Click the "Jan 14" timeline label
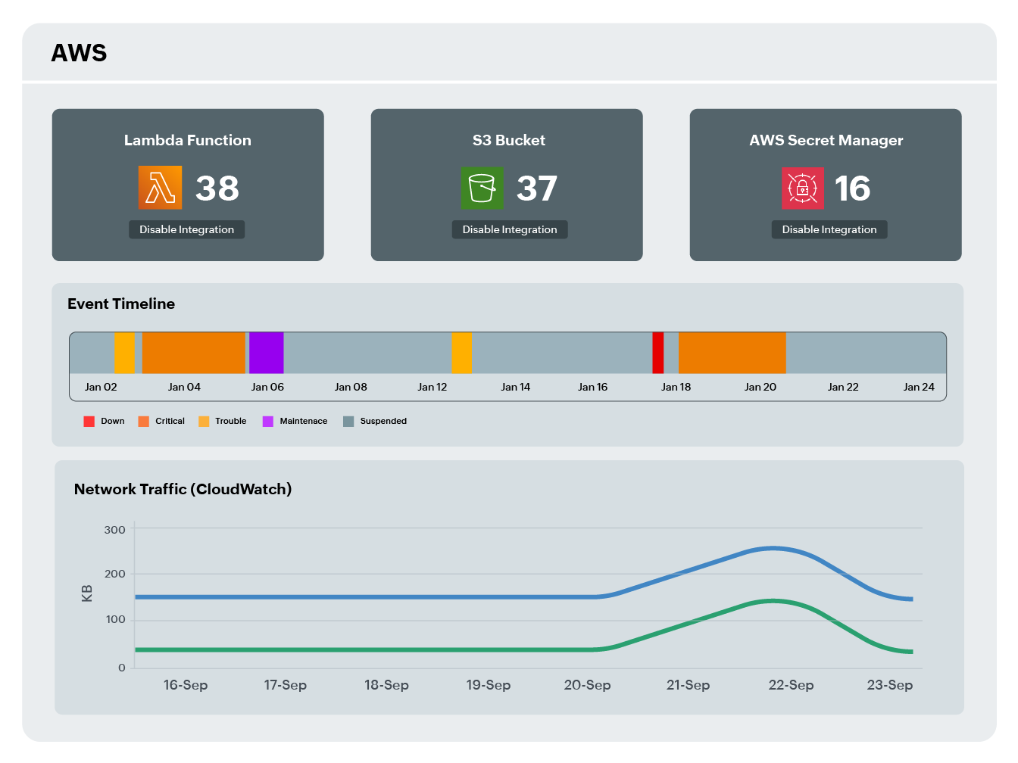 click(516, 387)
